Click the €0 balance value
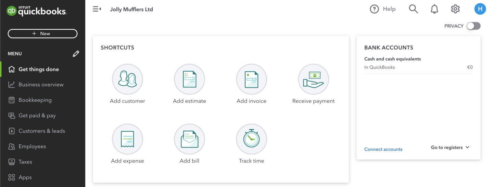Image resolution: width=493 pixels, height=187 pixels. click(470, 67)
